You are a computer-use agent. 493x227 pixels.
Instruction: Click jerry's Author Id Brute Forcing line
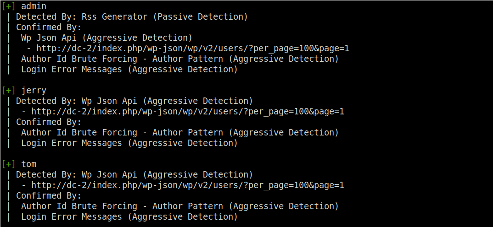point(180,133)
